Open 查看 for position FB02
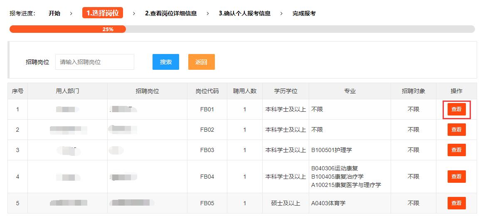Image resolution: width=485 pixels, height=221 pixels. coord(456,130)
